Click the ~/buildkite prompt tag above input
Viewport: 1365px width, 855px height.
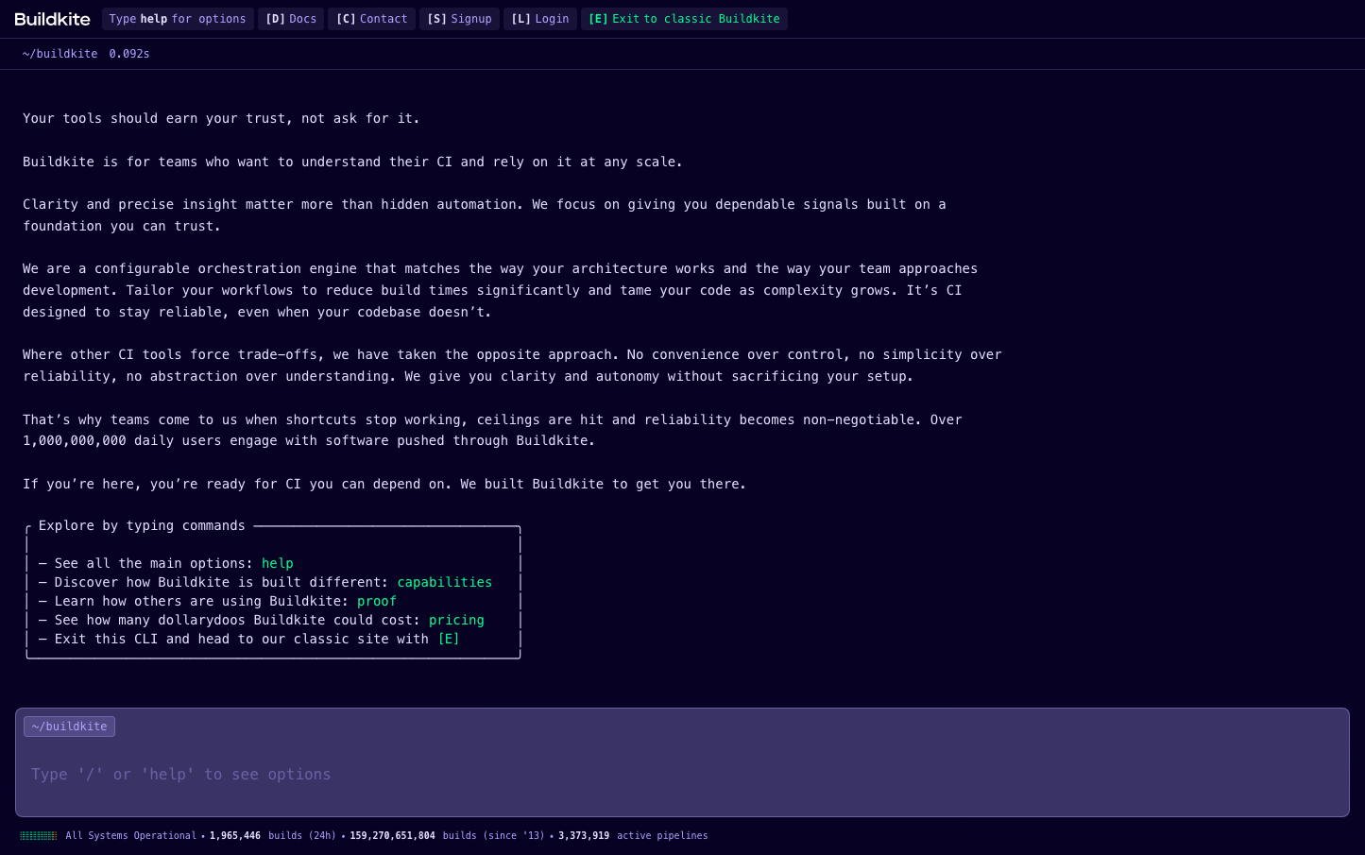click(x=69, y=727)
